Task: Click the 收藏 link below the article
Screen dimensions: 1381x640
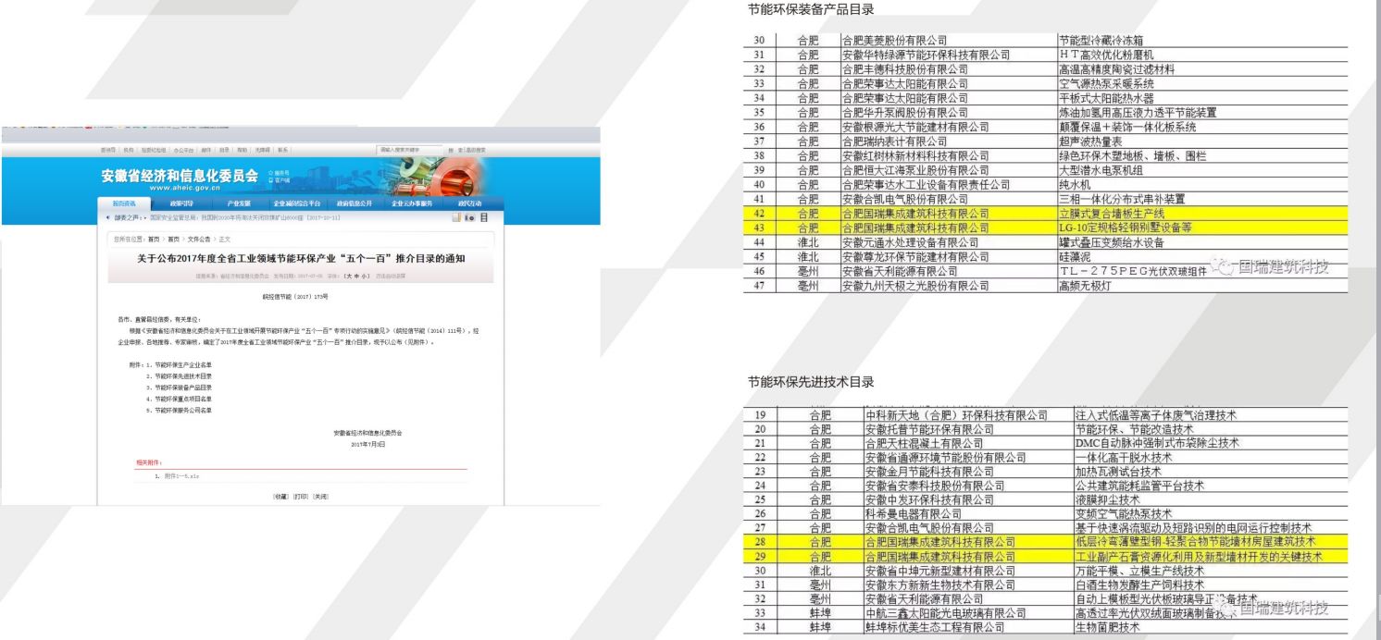Action: [x=280, y=497]
